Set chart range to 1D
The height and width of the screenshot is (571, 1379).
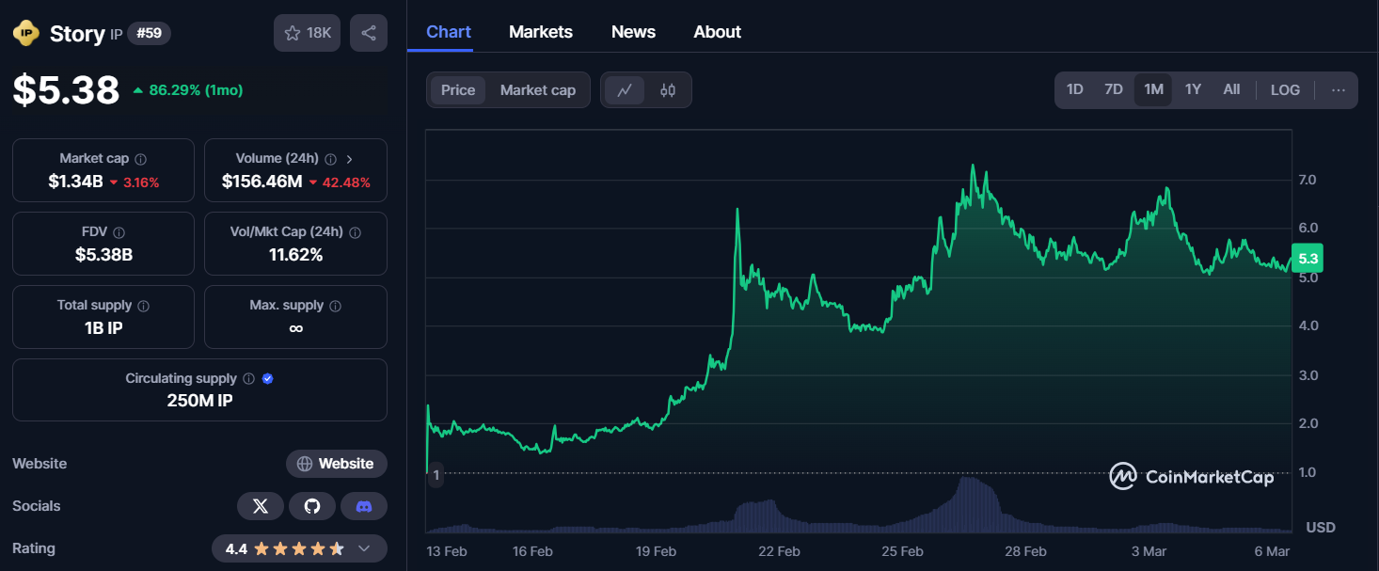(x=1074, y=90)
